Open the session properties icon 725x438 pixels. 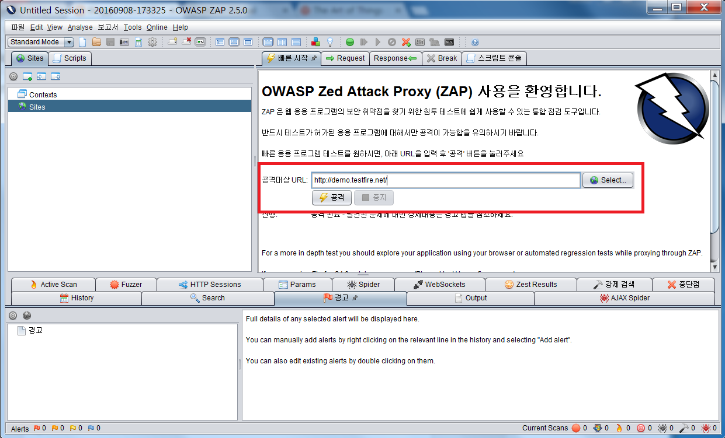pyautogui.click(x=138, y=42)
